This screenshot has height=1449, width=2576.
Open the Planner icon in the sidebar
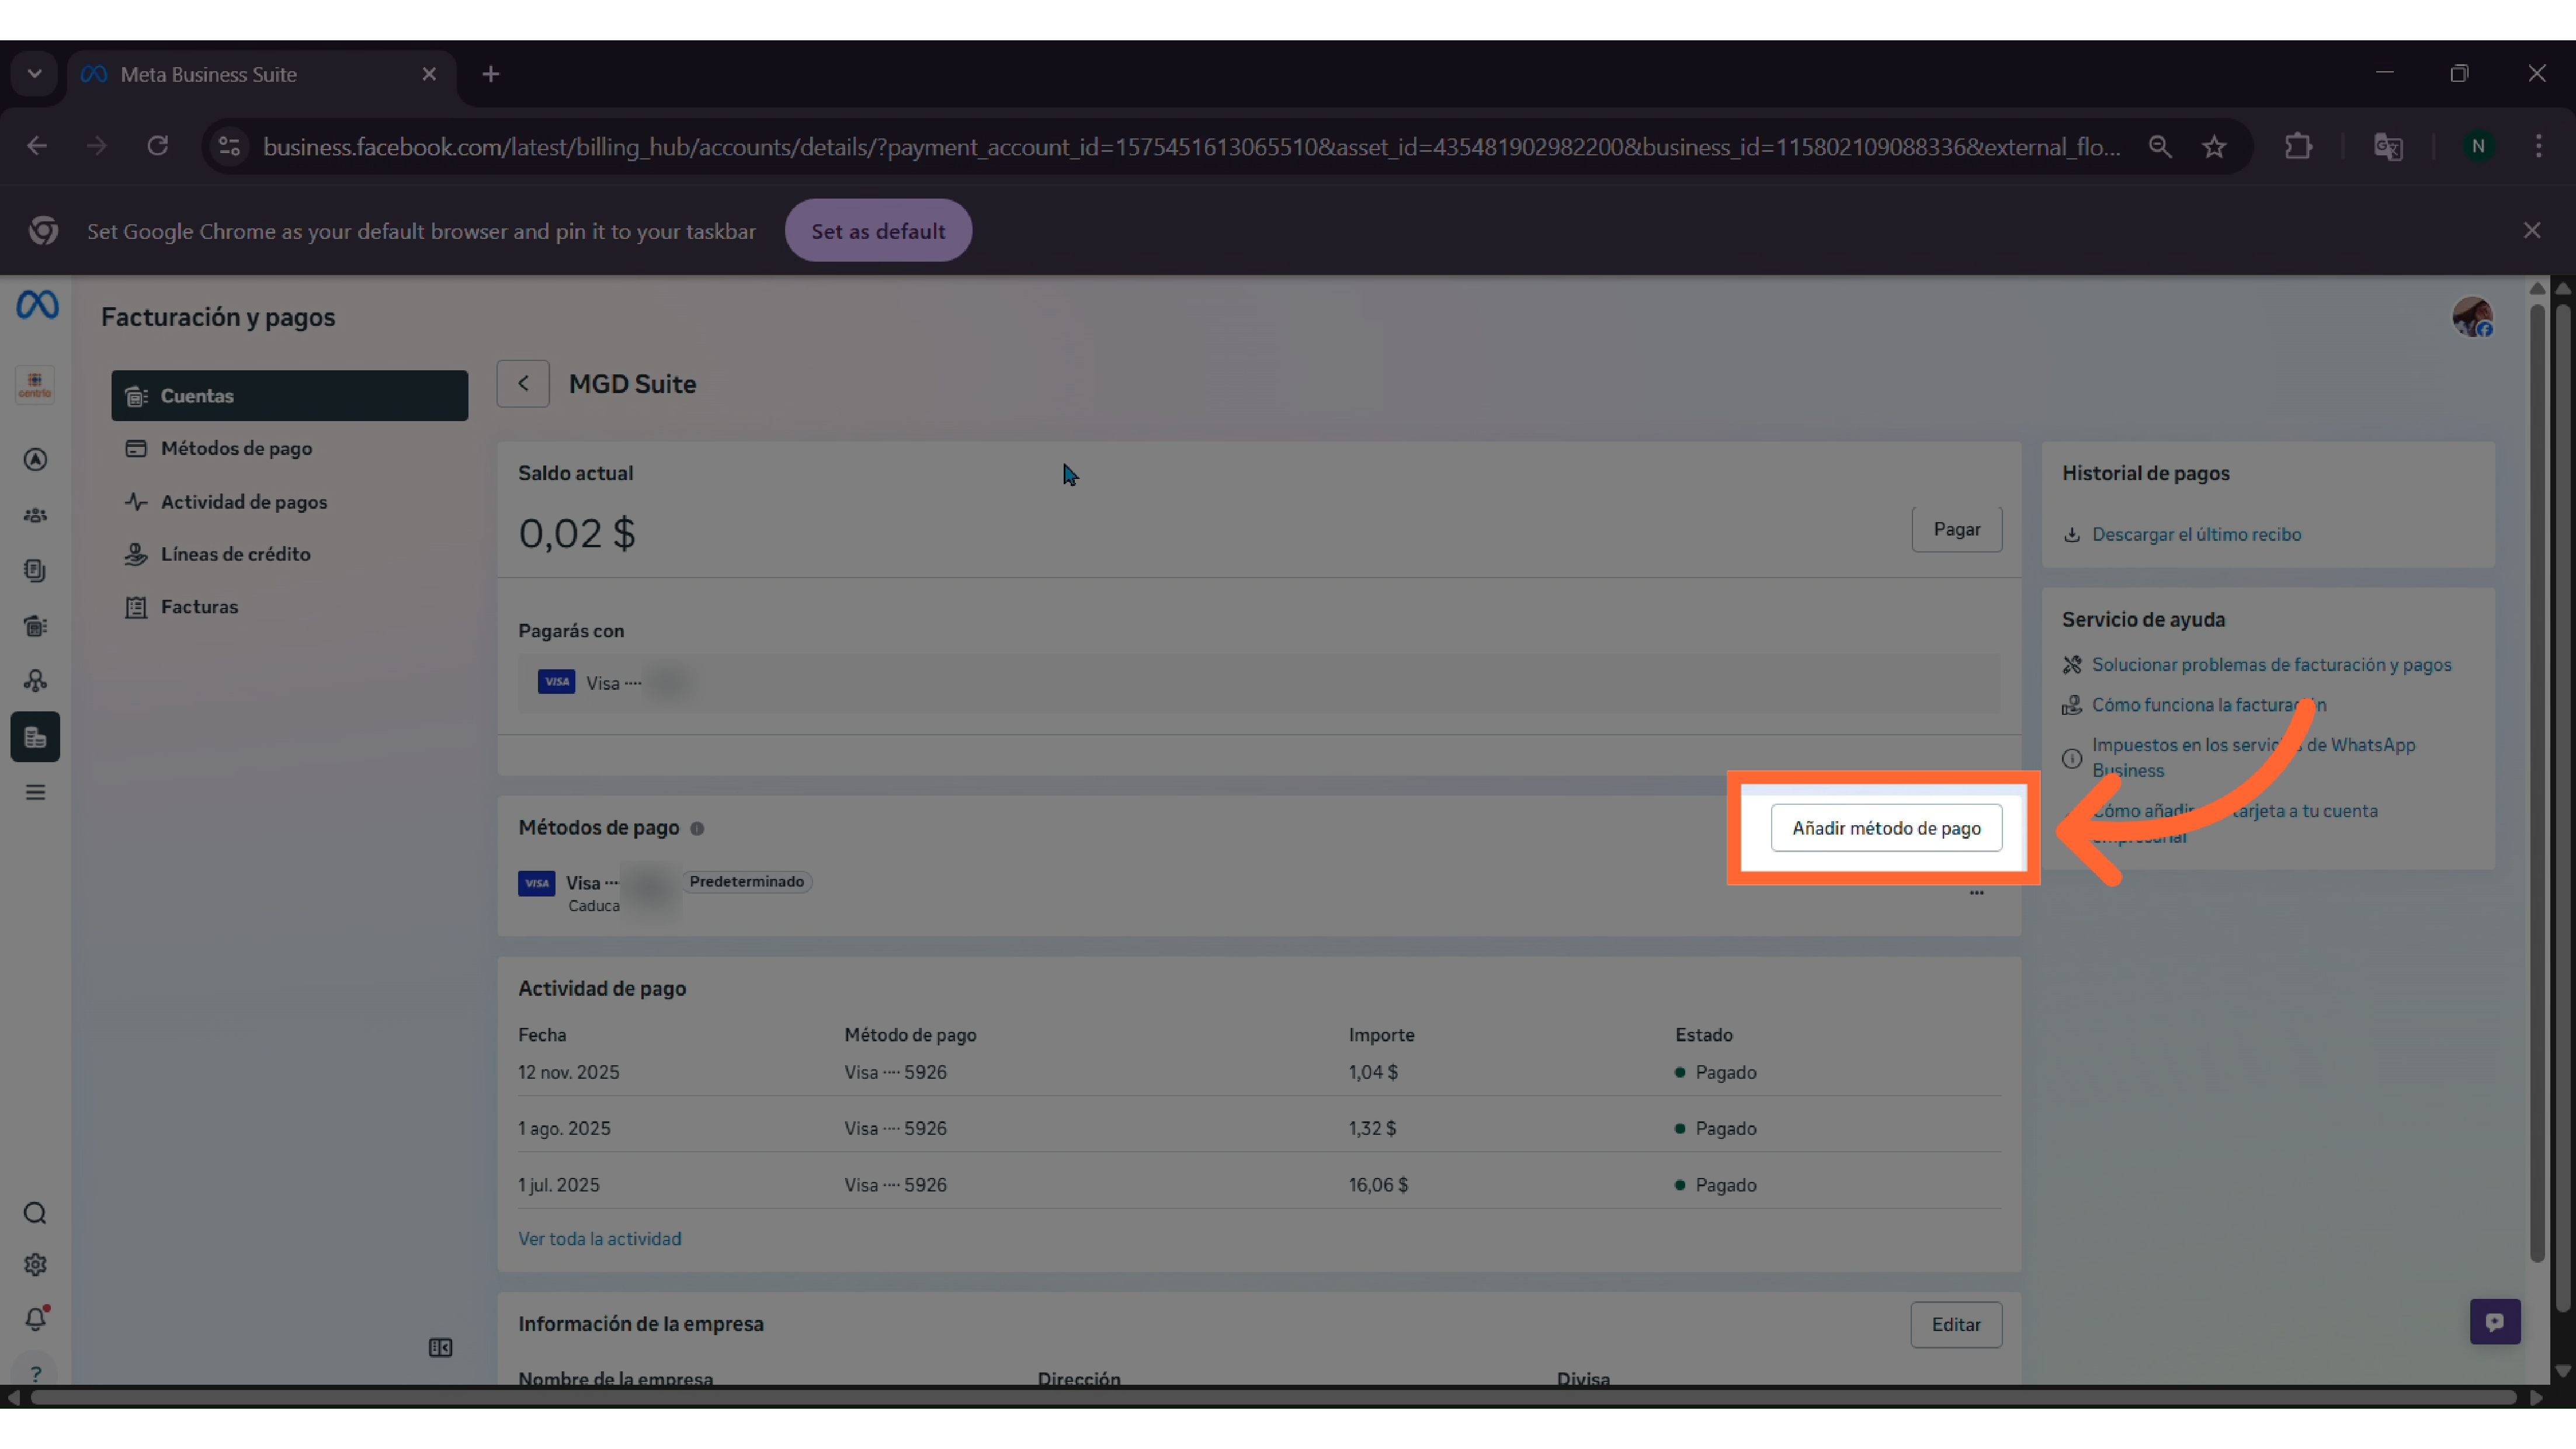click(35, 625)
